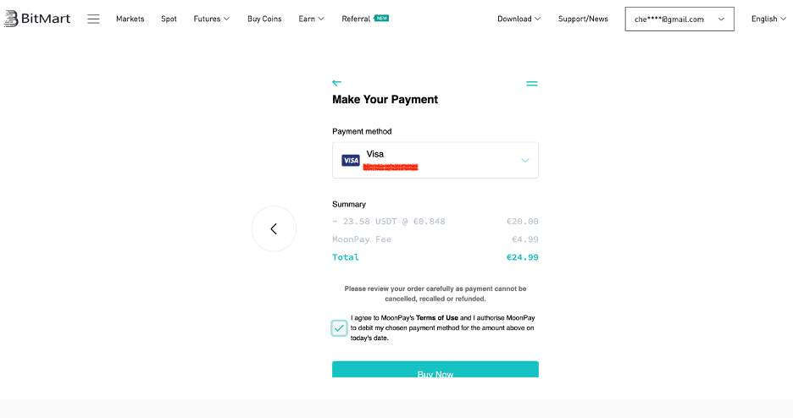Toggle the MoonPay Terms of Use agreement checkbox
This screenshot has width=793, height=418.
coord(339,328)
